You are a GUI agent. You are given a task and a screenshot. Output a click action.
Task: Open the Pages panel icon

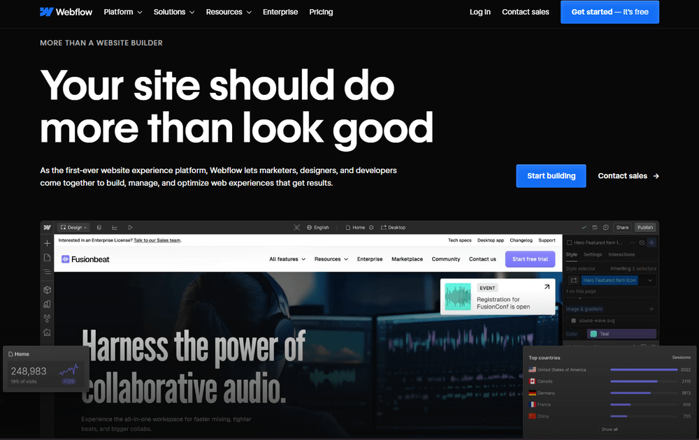[47, 258]
